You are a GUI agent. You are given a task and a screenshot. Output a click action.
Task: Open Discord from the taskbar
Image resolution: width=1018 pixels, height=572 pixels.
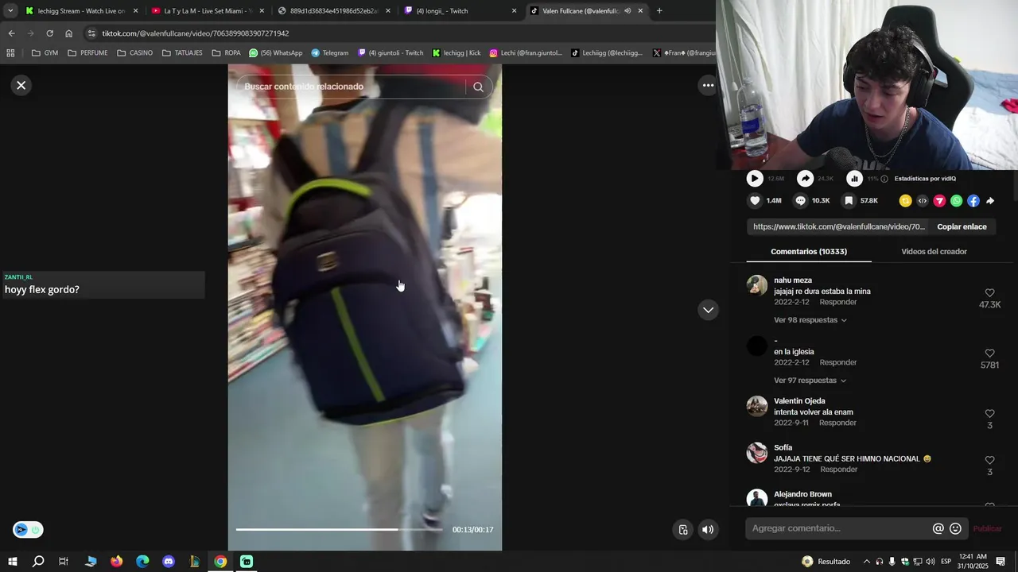point(169,562)
